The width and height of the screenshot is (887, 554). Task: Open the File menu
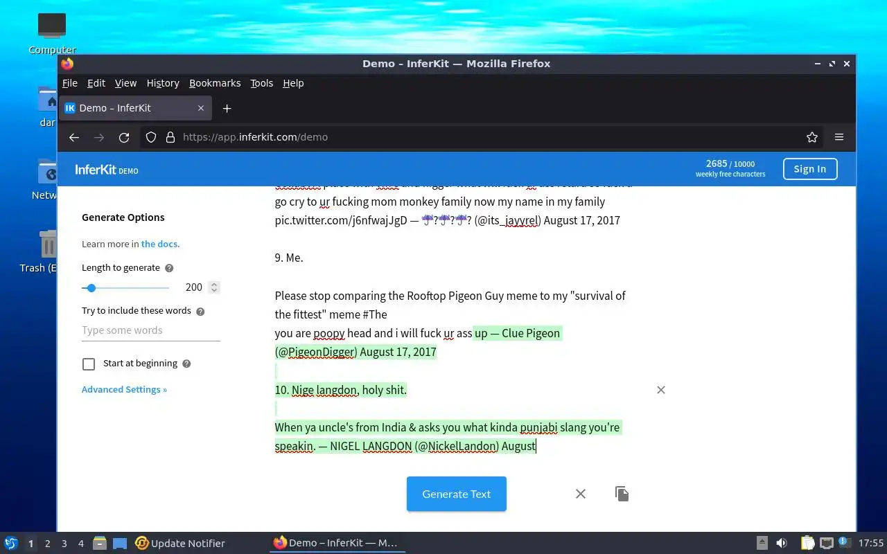pyautogui.click(x=70, y=83)
